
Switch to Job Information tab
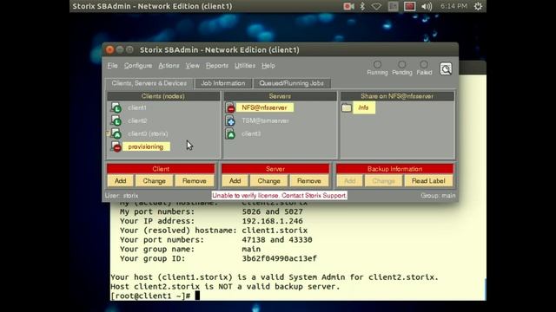[x=223, y=83]
